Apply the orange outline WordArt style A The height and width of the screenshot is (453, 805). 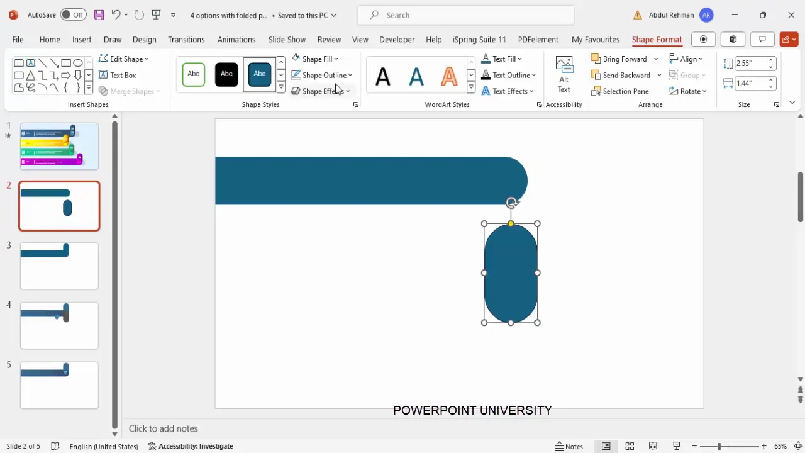click(x=449, y=76)
